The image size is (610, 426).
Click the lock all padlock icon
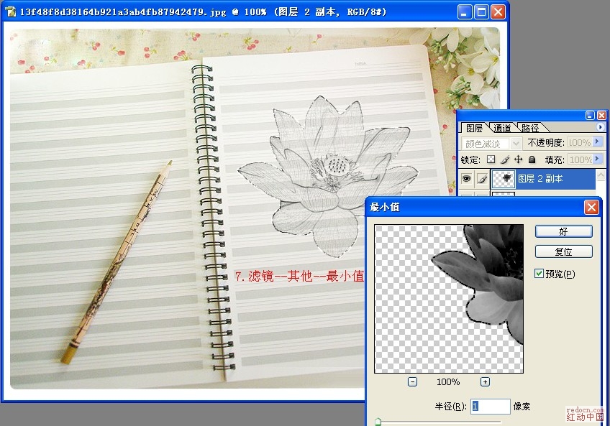pos(532,159)
